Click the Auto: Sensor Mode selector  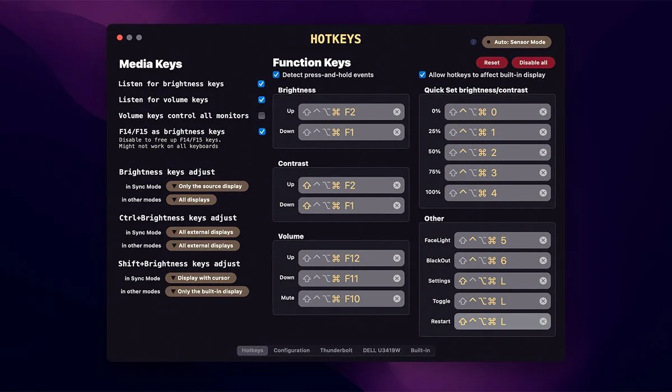tap(516, 42)
